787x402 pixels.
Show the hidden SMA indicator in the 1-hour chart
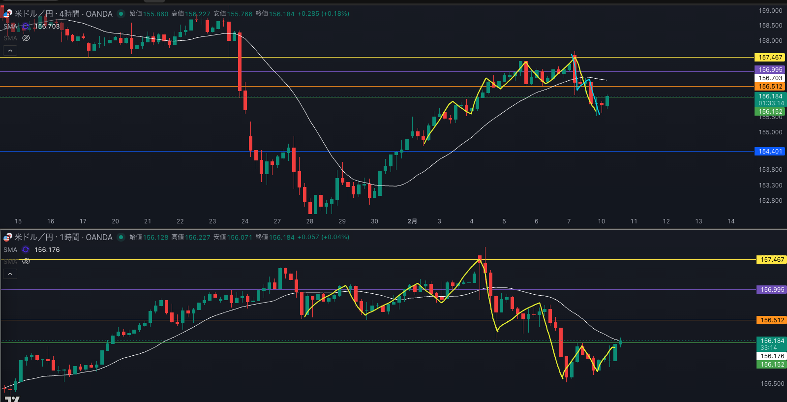click(26, 261)
